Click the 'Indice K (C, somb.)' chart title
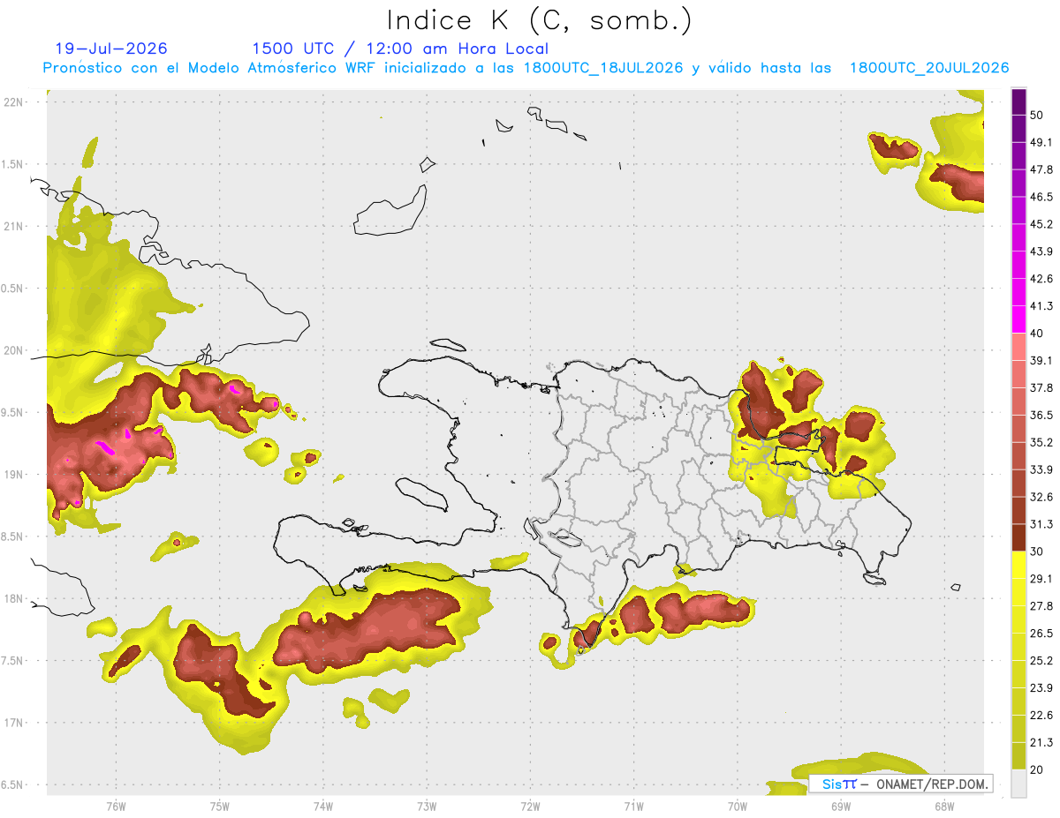The width and height of the screenshot is (1060, 818). click(x=540, y=21)
